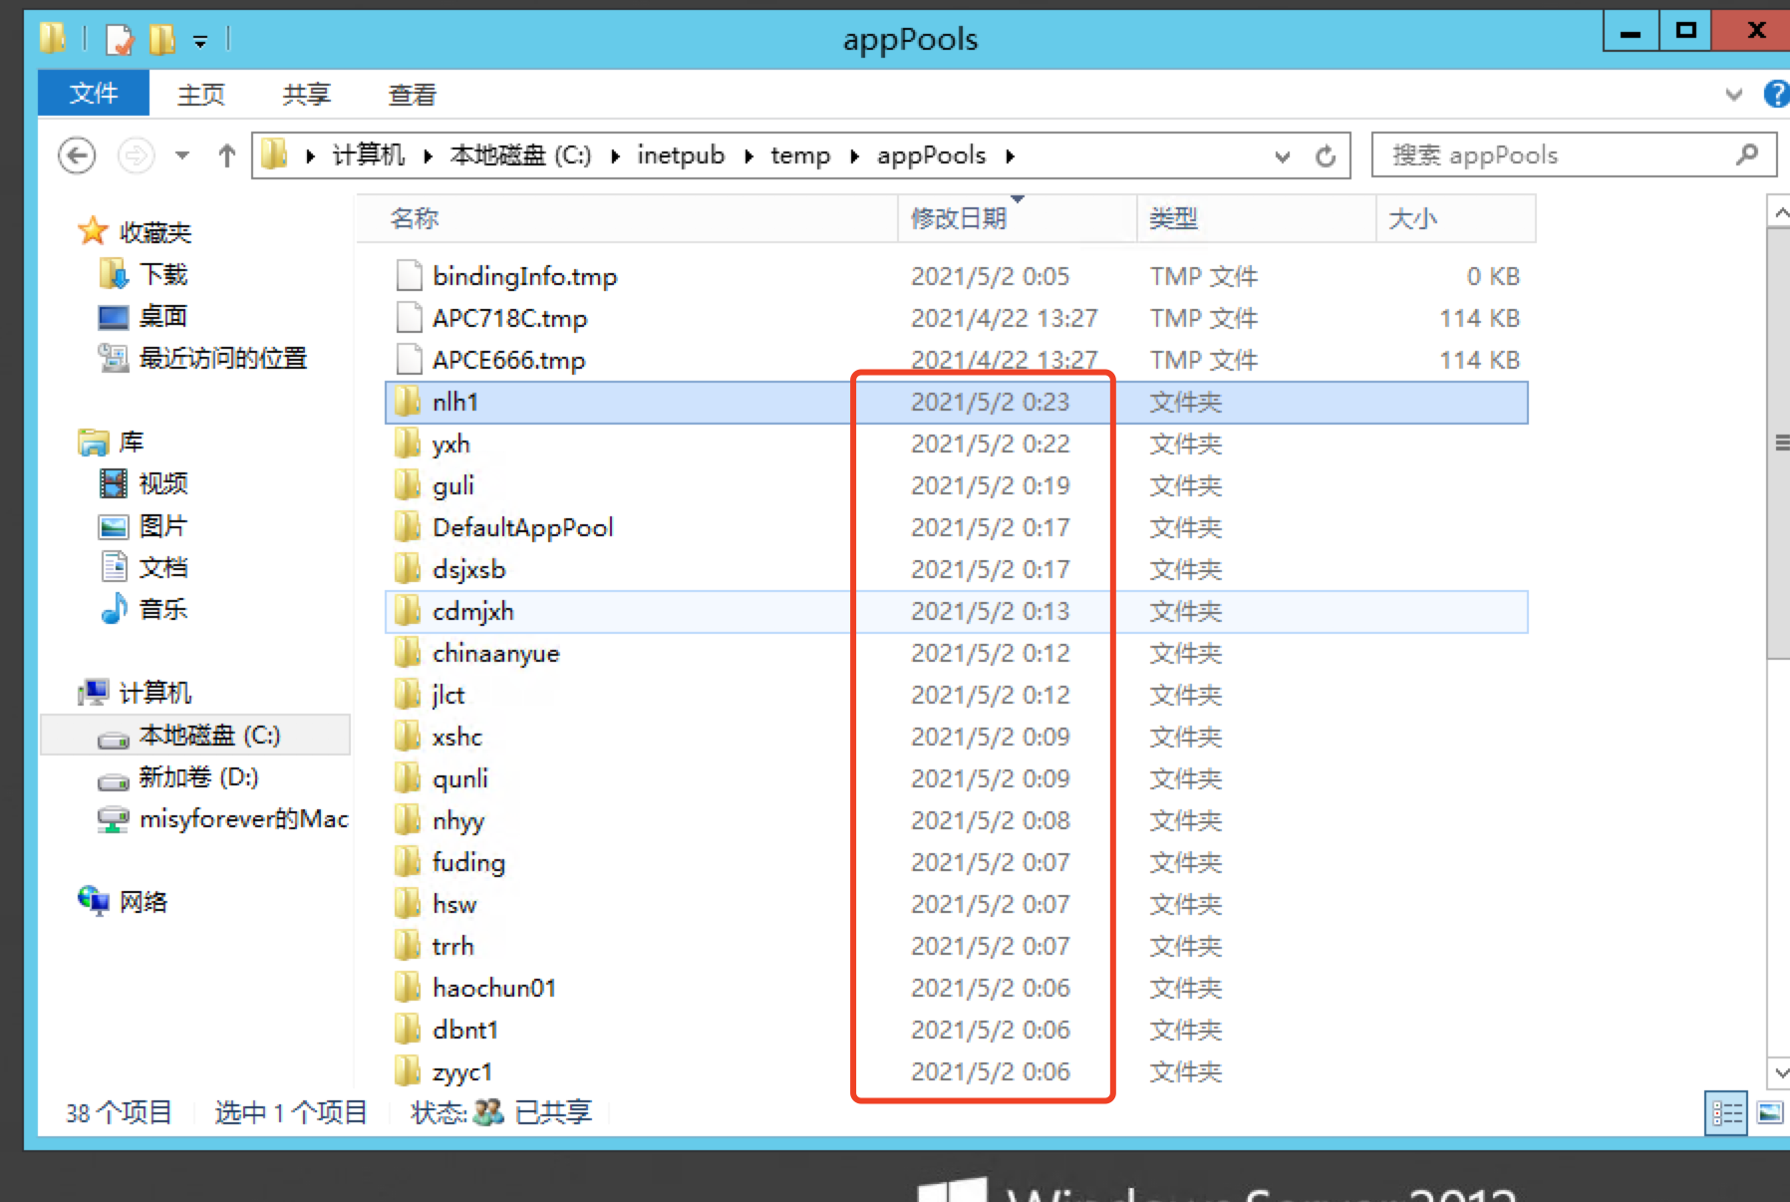
Task: Expand the address bar history dropdown
Action: click(1281, 154)
